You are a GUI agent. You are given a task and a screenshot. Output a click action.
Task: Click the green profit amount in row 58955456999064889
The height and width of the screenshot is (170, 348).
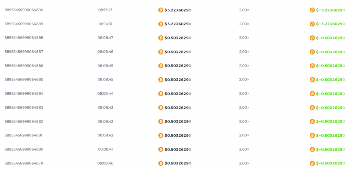coord(330,24)
